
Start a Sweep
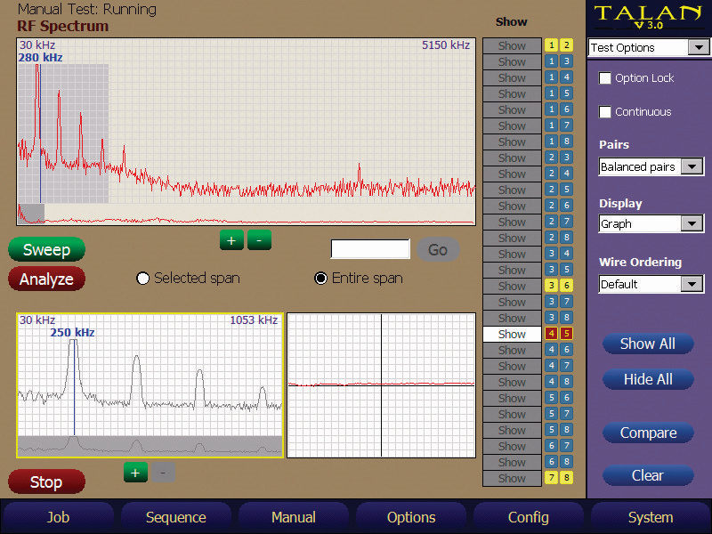point(46,250)
